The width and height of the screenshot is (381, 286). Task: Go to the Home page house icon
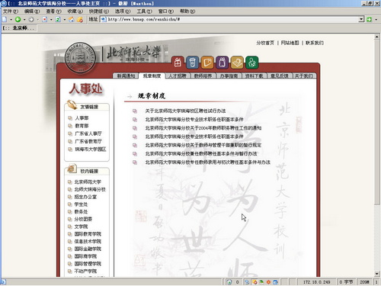[72, 19]
